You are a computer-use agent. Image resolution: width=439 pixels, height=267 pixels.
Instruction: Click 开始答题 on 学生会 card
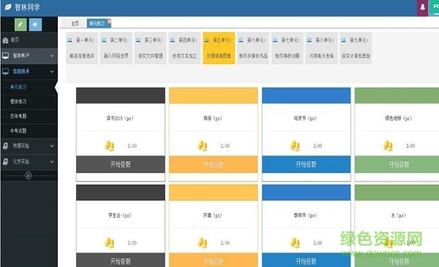click(x=121, y=260)
